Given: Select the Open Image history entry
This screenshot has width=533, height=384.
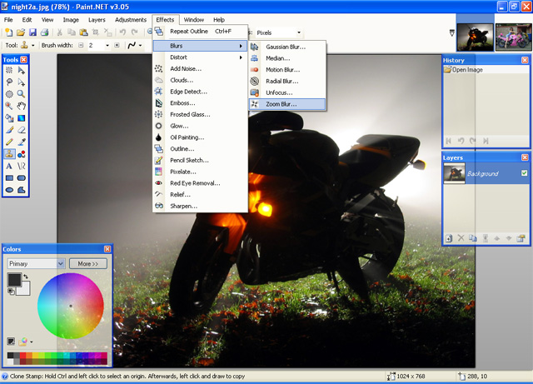Looking at the screenshot, I should pos(486,70).
